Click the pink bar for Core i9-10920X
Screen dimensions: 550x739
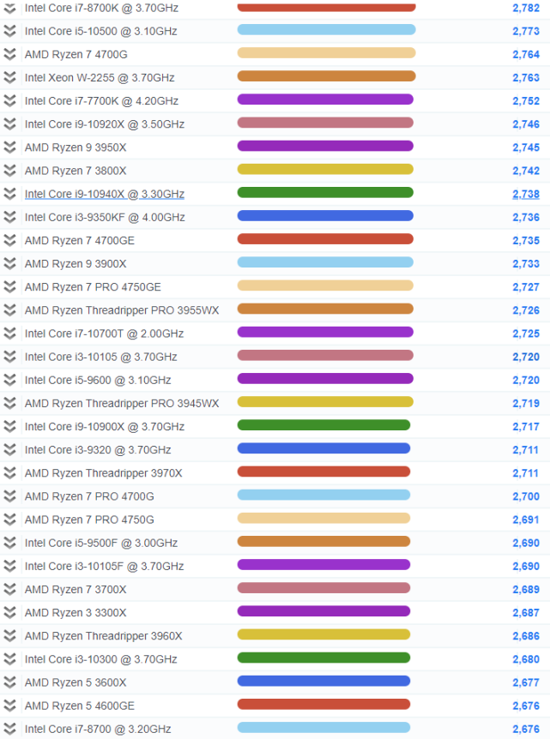[x=325, y=123]
